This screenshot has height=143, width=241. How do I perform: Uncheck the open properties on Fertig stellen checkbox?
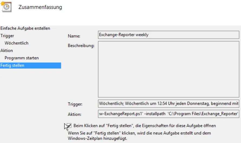tap(69, 126)
